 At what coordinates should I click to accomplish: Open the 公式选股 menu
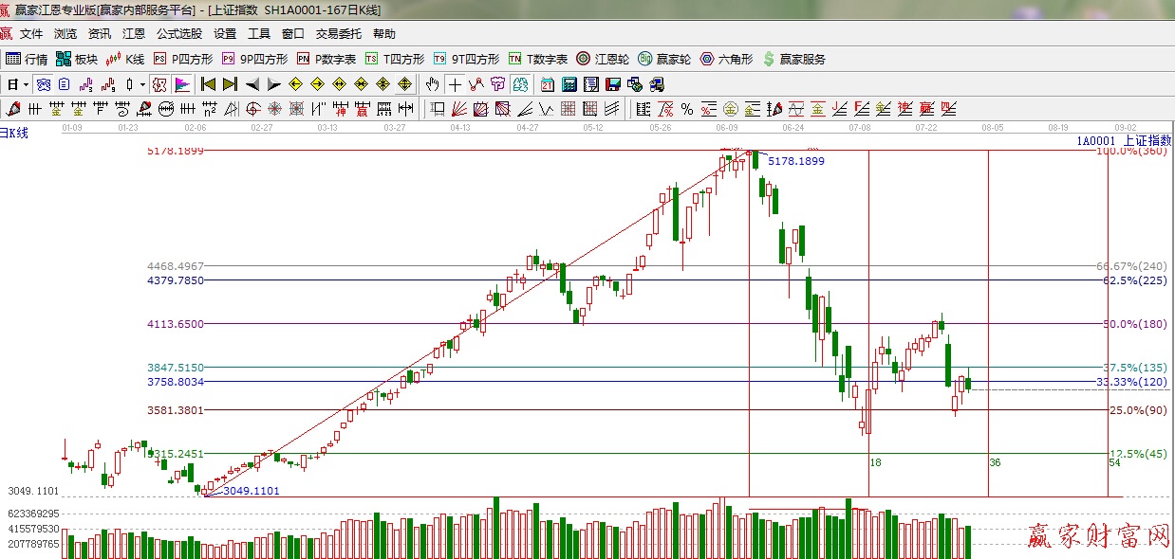(x=179, y=34)
